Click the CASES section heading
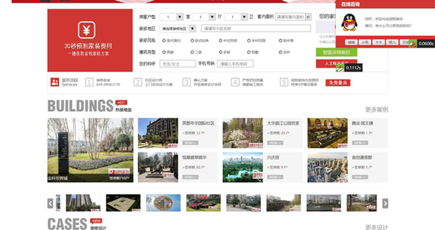 pos(67,224)
